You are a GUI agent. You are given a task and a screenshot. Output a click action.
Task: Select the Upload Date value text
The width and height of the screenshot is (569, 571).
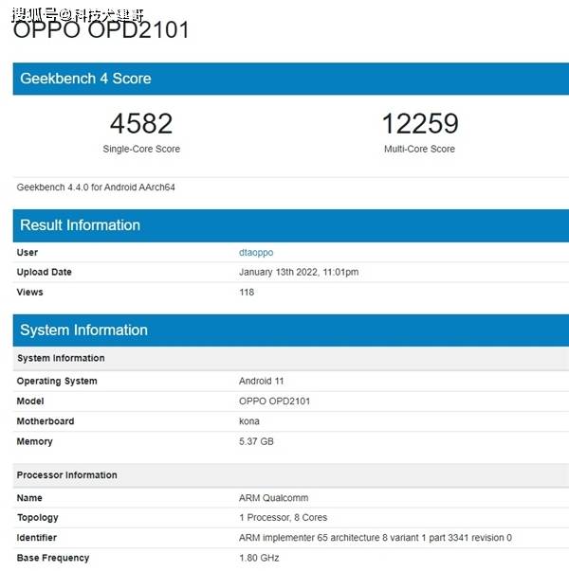point(299,272)
